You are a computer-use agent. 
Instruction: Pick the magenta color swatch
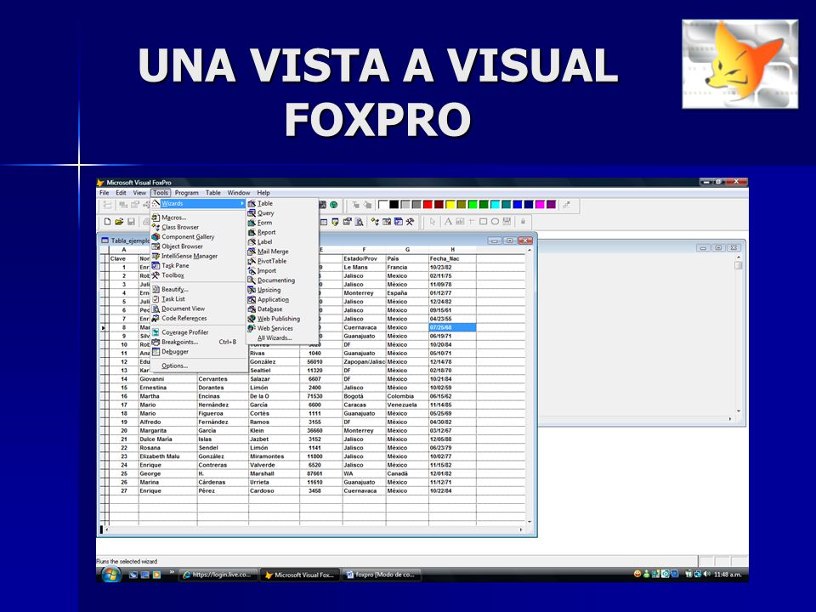[541, 205]
